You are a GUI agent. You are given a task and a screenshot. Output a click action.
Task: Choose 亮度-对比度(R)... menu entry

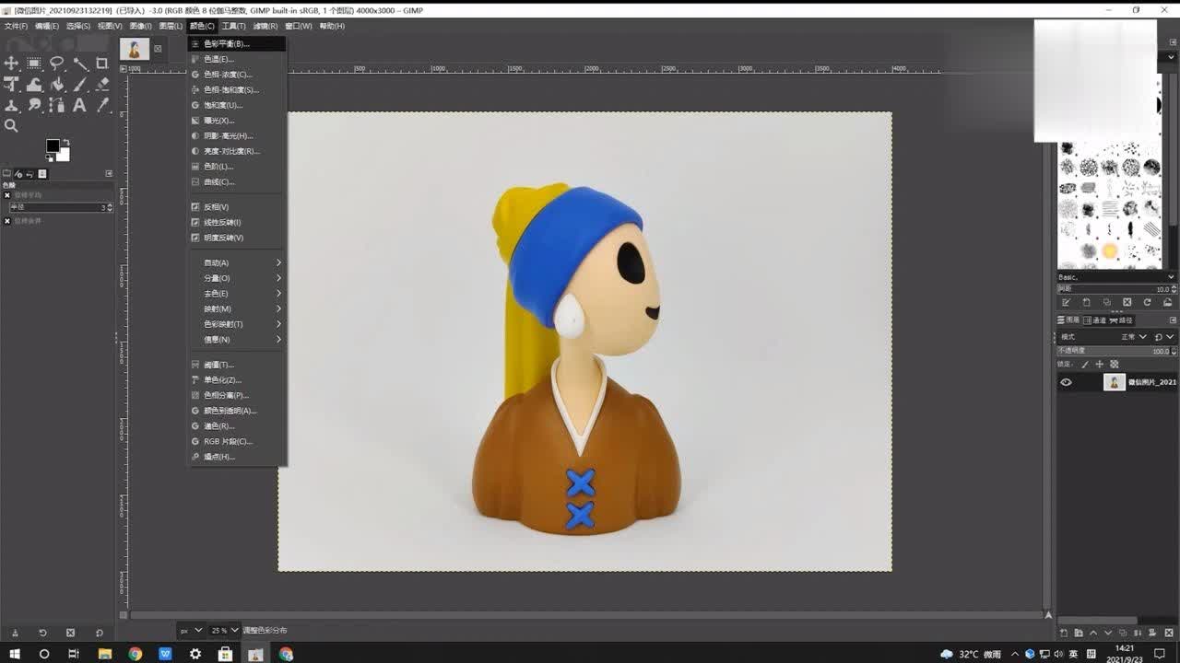(x=237, y=151)
